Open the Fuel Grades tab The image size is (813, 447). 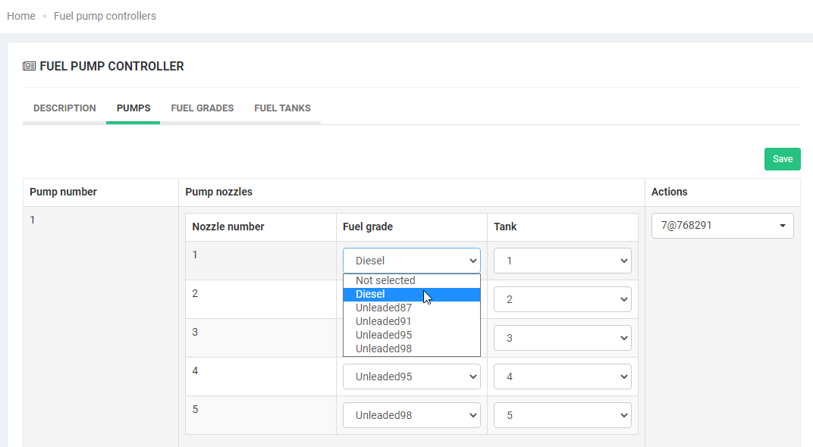[x=202, y=108]
